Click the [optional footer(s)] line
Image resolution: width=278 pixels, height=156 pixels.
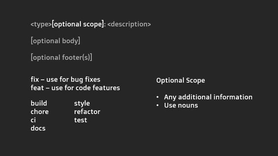[61, 57]
